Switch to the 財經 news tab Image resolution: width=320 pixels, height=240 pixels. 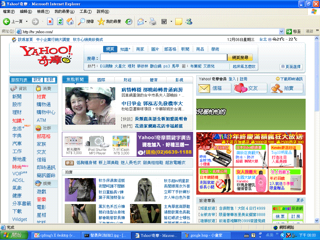(127, 80)
